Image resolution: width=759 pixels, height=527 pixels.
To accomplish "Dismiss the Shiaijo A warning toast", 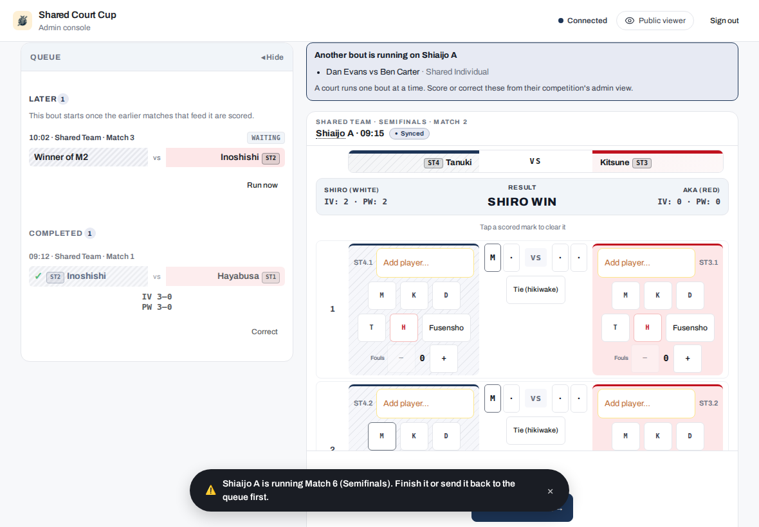I will 551,491.
